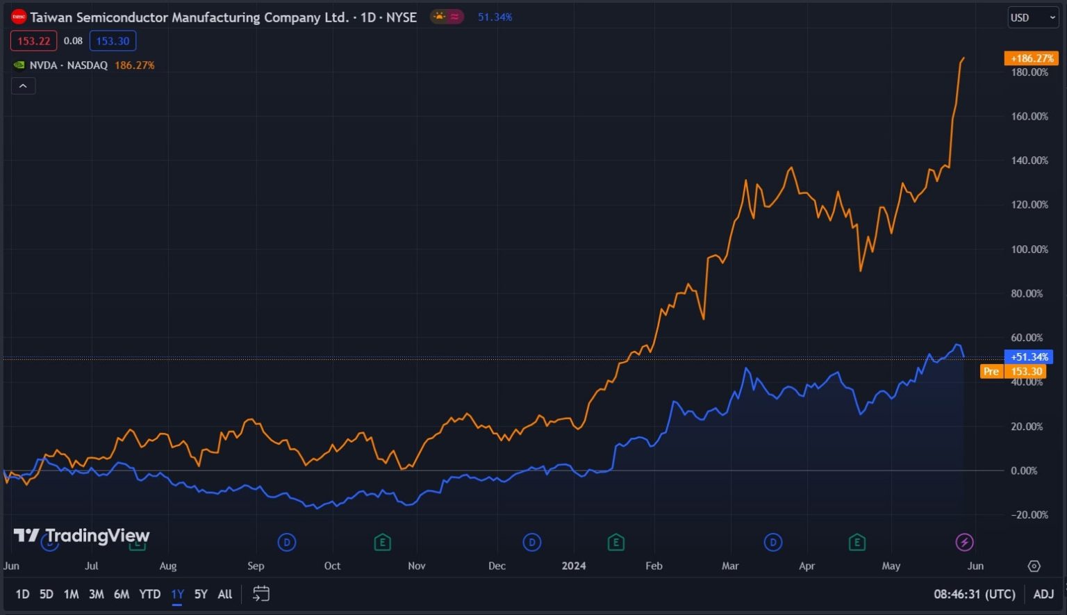Screen dimensions: 1067x615
Task: Click dividend D marker near March
Action: [773, 542]
